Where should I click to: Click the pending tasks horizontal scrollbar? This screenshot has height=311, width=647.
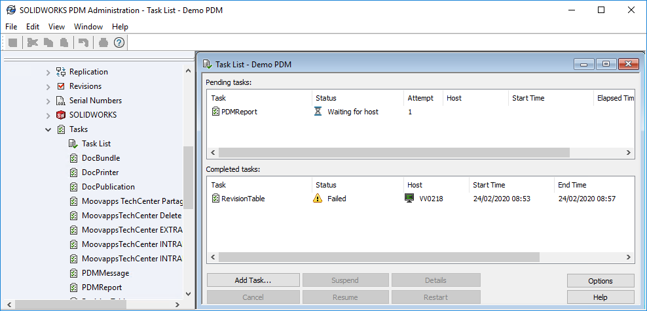point(393,152)
